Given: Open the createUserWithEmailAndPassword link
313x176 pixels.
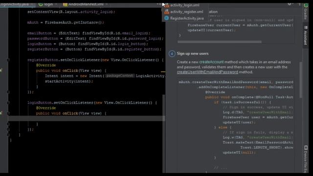Looking at the screenshot, I should pos(207,72).
